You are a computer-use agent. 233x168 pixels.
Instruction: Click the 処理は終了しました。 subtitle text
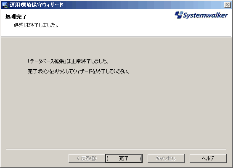tap(36, 25)
